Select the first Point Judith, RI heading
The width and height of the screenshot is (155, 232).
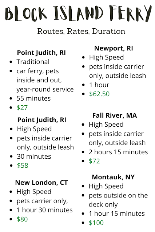point(41,53)
